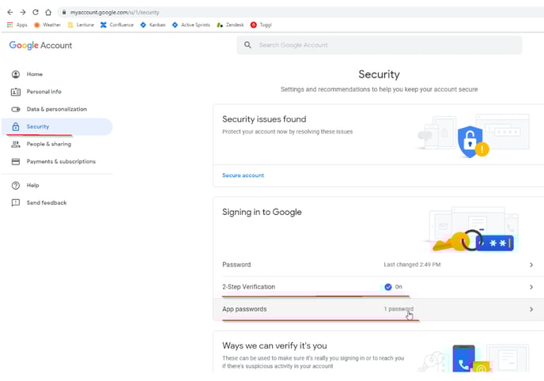Click the 2-Step Verification On checkmark
The height and width of the screenshot is (381, 544).
387,287
